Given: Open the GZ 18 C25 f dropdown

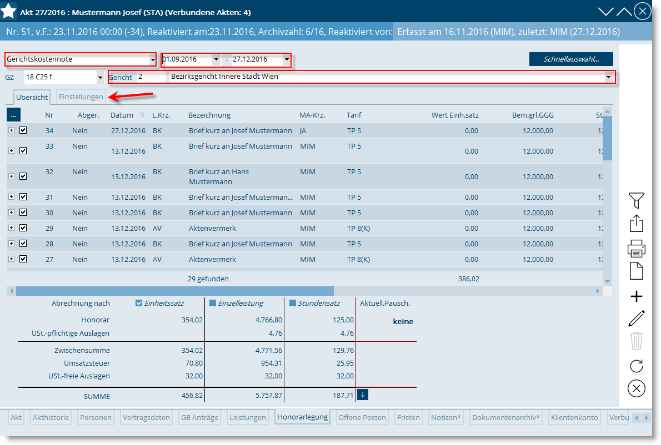Looking at the screenshot, I should [x=100, y=78].
